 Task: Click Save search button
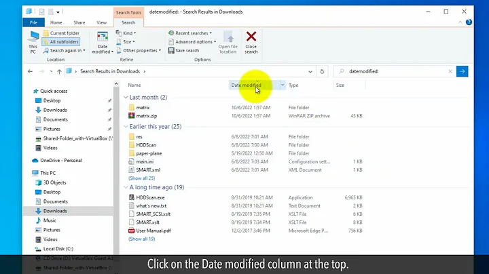(183, 50)
